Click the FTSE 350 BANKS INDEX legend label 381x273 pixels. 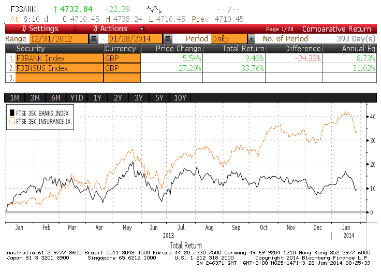(42, 113)
